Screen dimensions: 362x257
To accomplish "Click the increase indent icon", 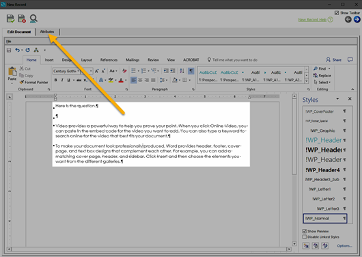I will click(172, 70).
